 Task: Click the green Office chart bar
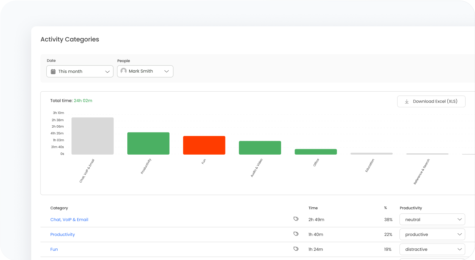point(316,152)
